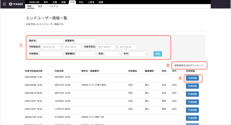The width and height of the screenshot is (231, 125).
Task: Switch to the ITANDI BB tab
Action: 34,2
